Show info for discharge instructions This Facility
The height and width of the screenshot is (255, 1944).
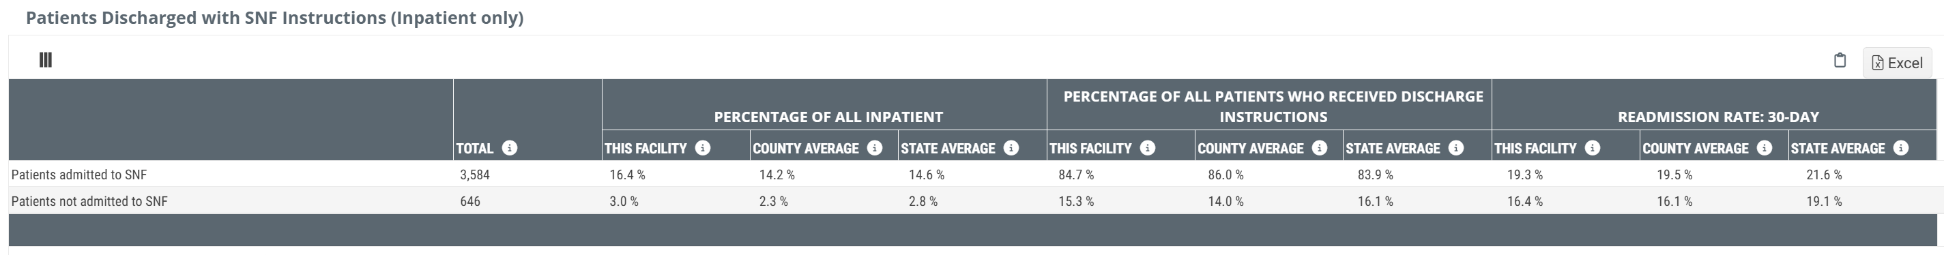1148,148
